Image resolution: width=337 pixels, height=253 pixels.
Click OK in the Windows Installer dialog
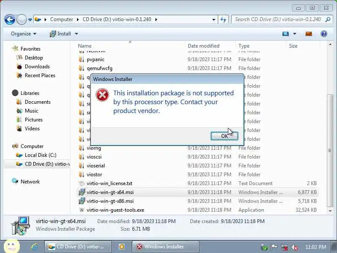225,136
